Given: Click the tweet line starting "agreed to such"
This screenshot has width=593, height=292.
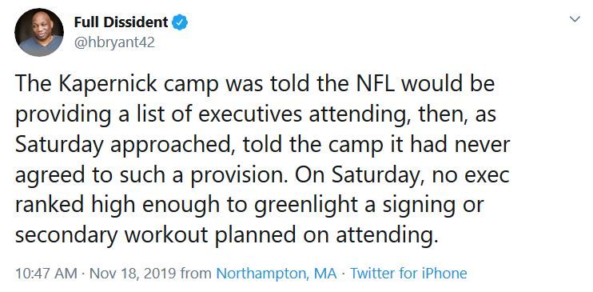Looking at the screenshot, I should coord(262,175).
